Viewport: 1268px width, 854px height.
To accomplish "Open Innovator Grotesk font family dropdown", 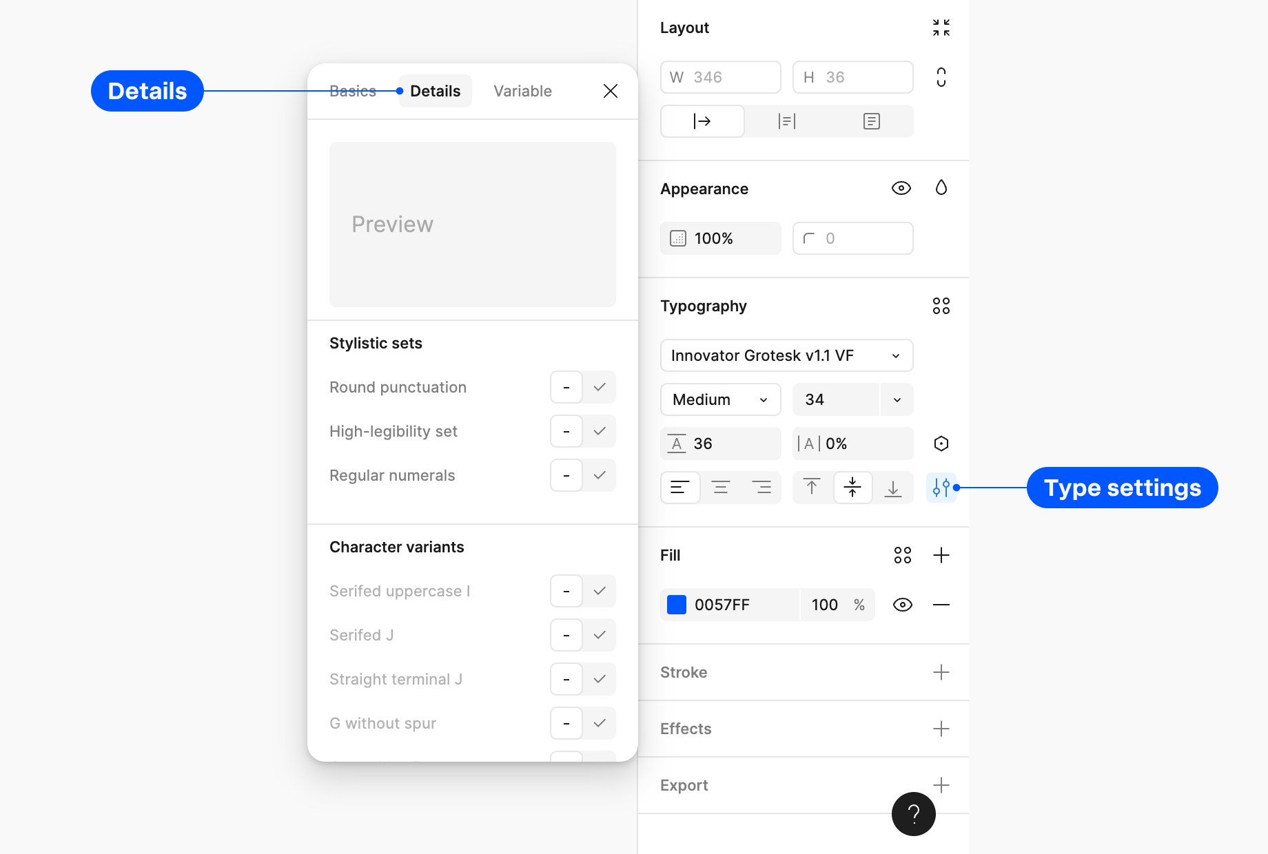I will (786, 355).
